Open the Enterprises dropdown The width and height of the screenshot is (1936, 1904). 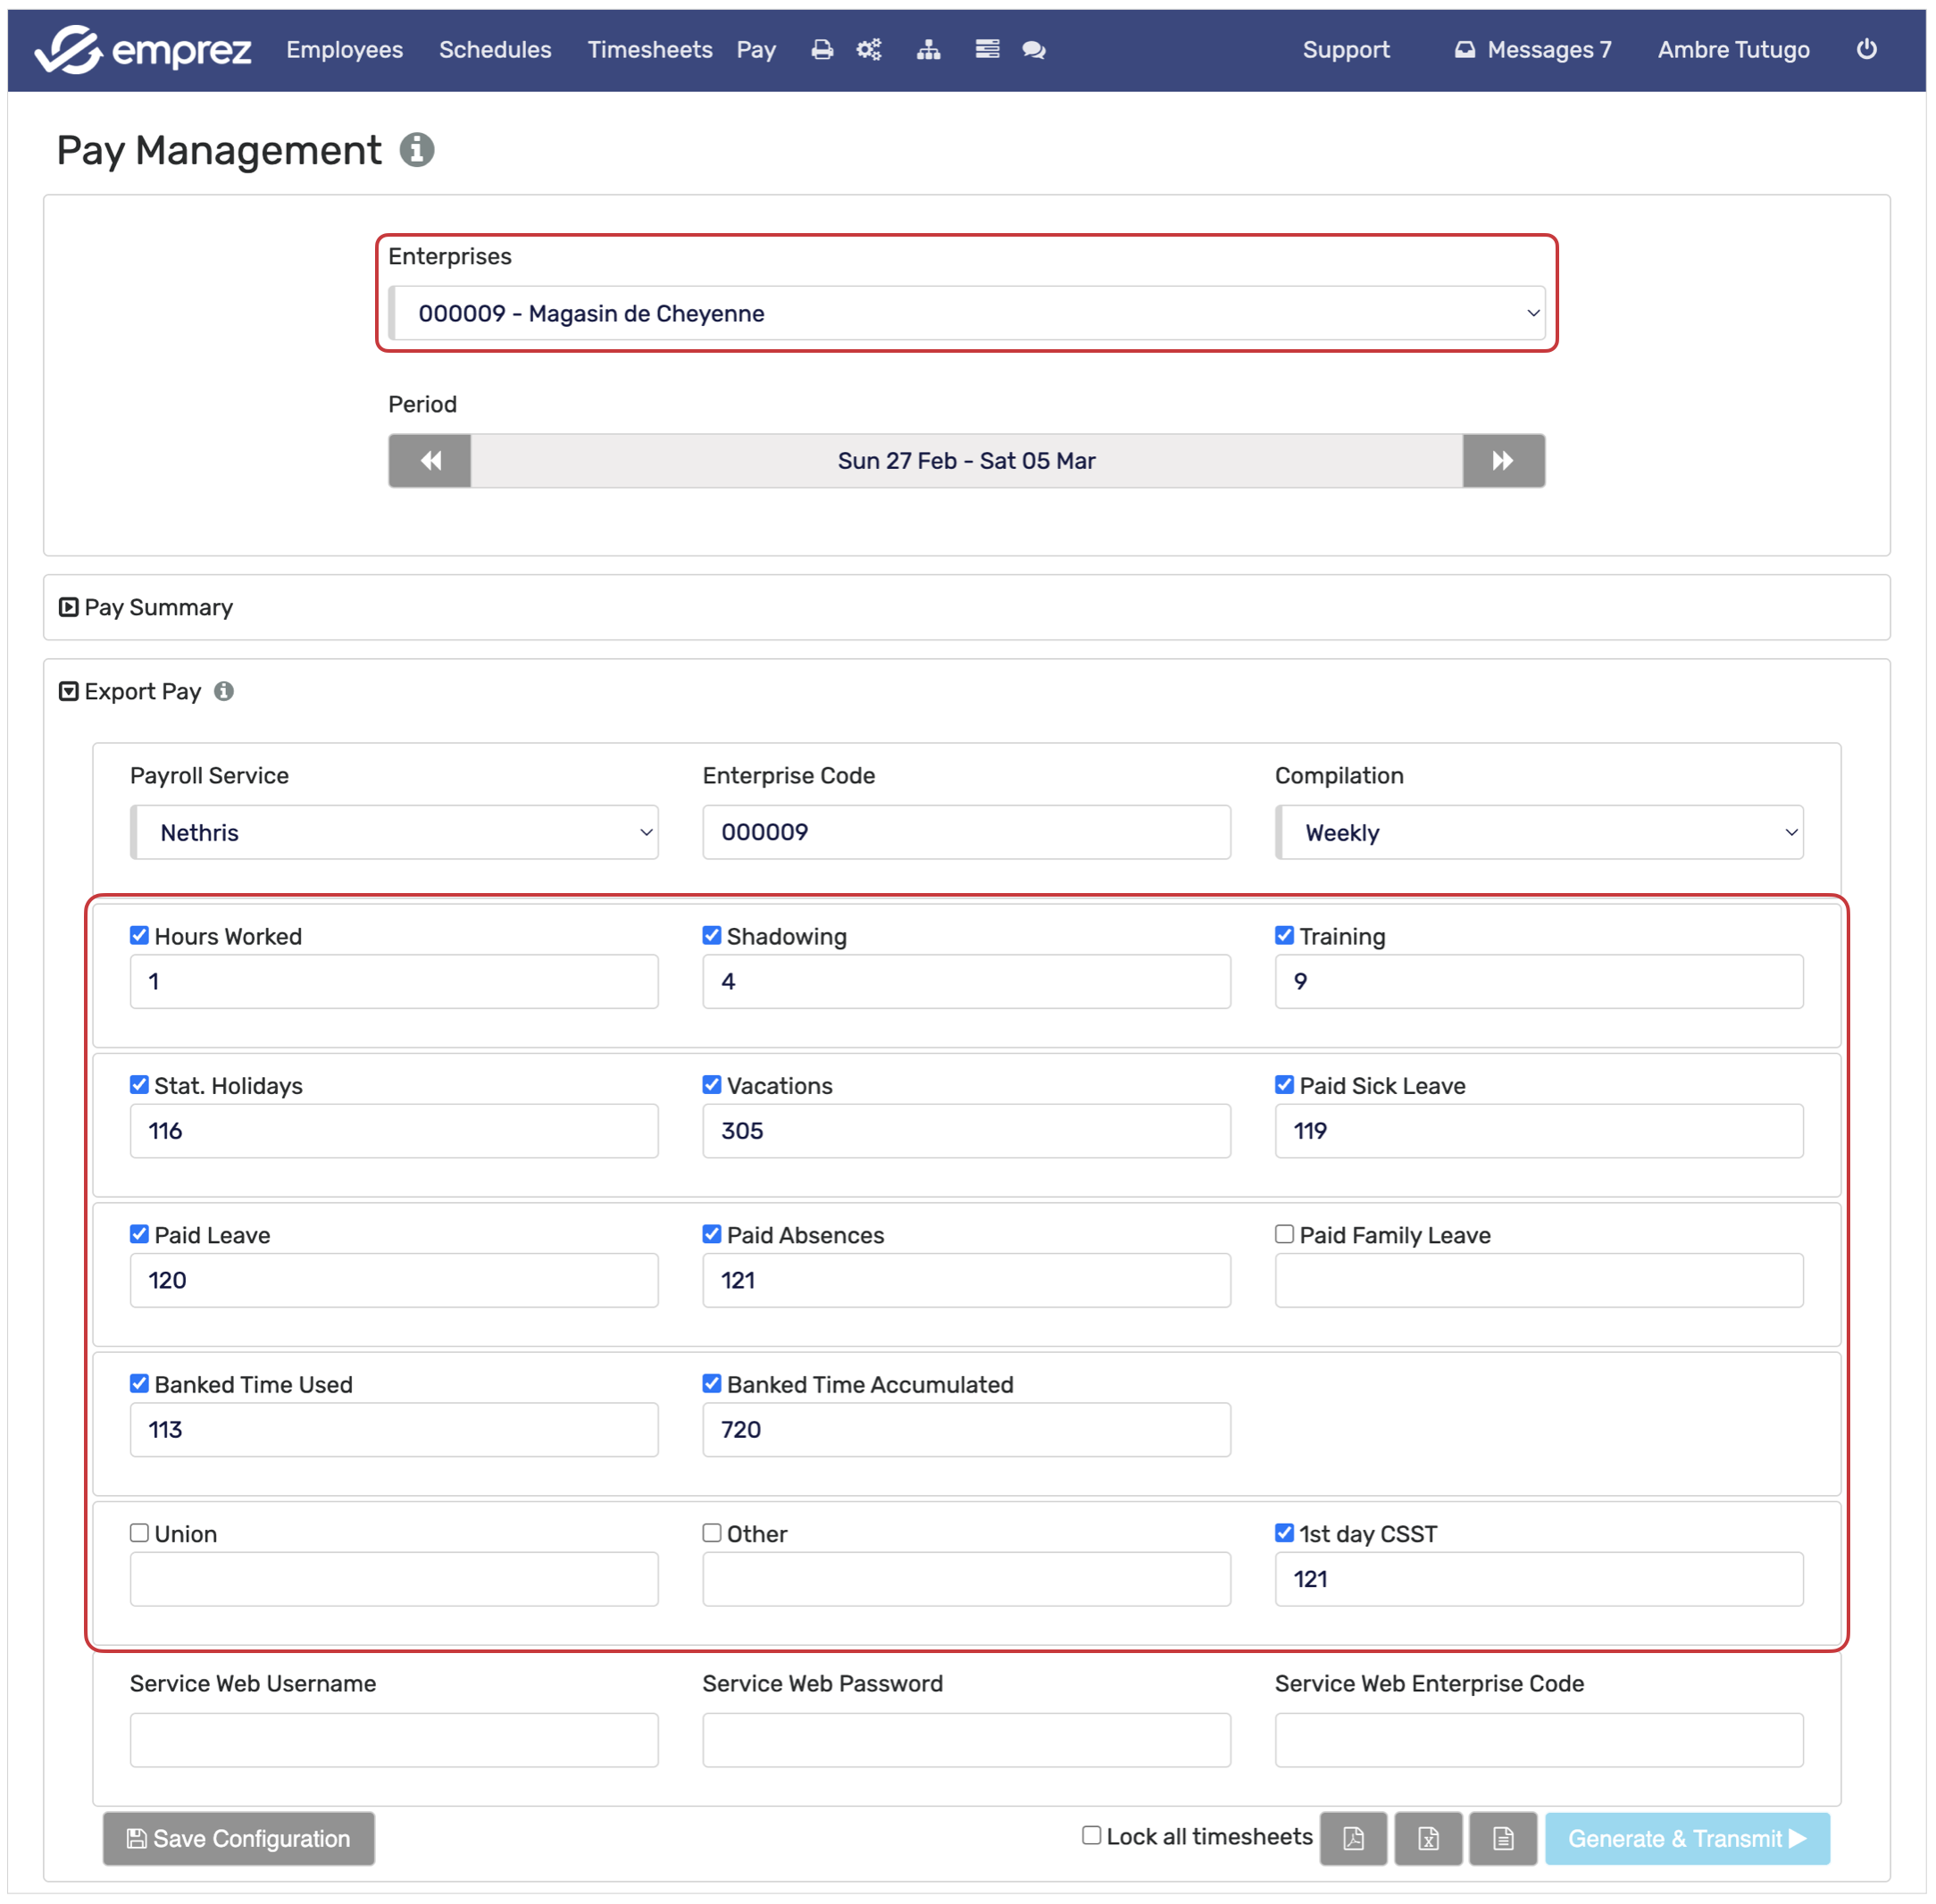(966, 313)
